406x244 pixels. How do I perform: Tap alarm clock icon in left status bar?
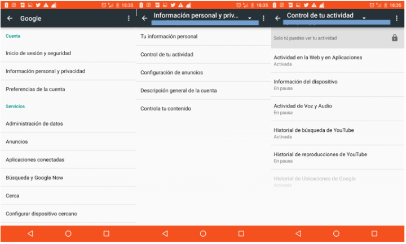pos(104,5)
